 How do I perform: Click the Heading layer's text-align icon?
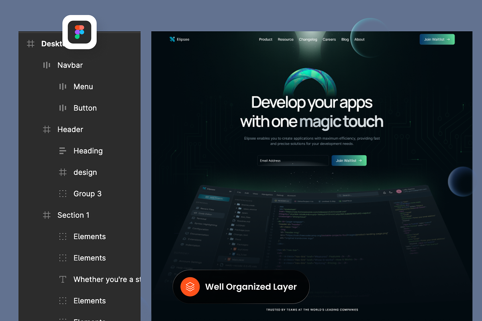point(63,151)
